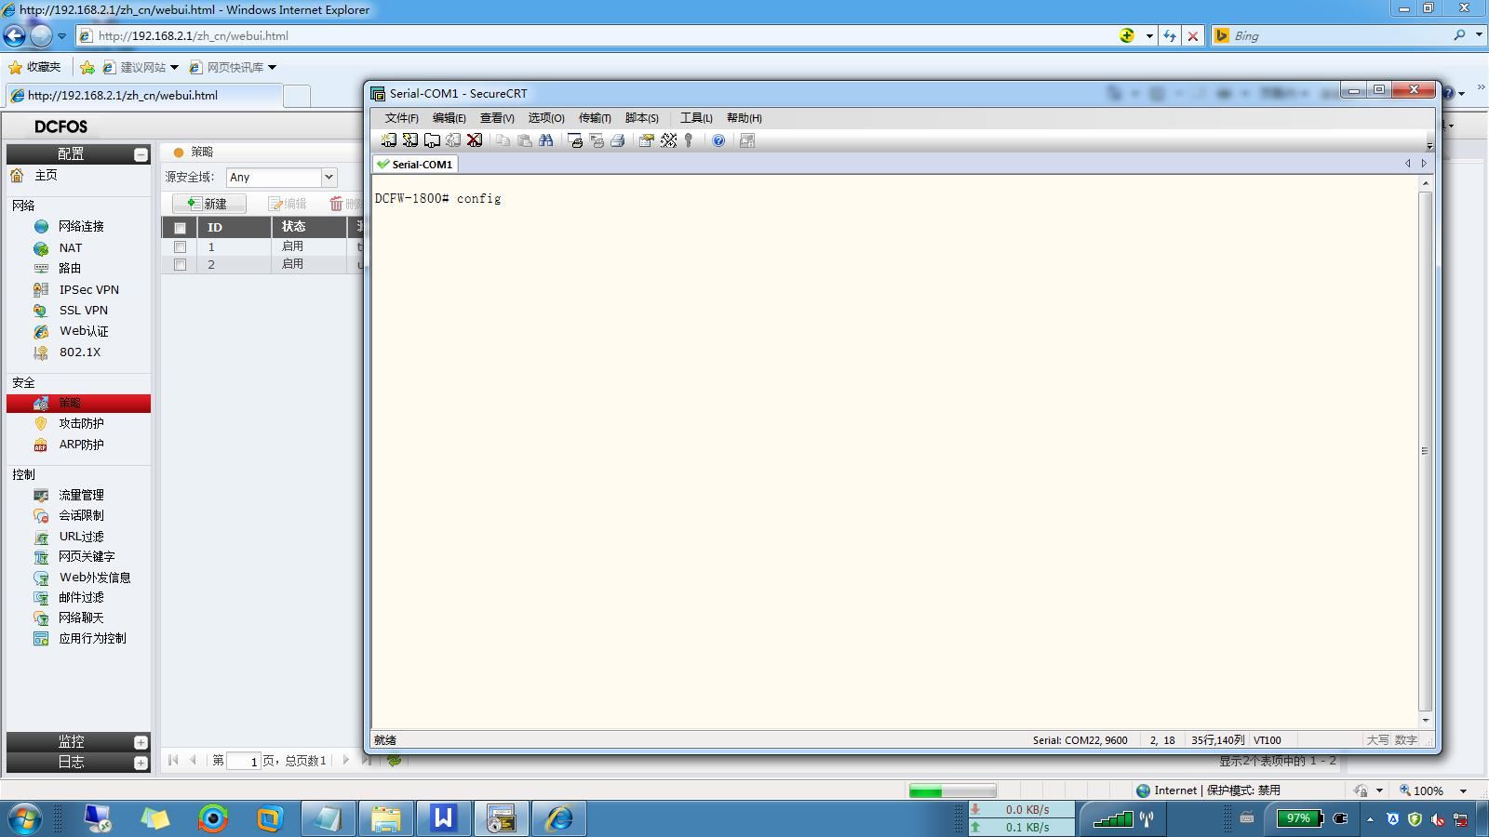Image resolution: width=1489 pixels, height=837 pixels.
Task: Click IE 收藏夹 favorites button
Action: [34, 67]
